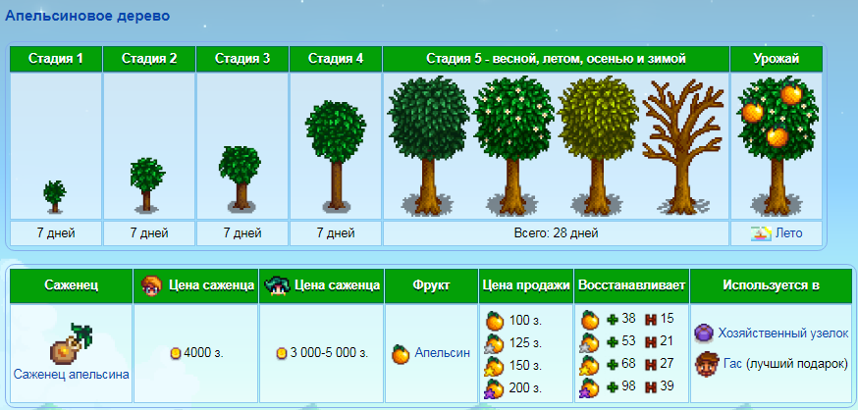Click the gold coin beside 3 000-5 000 з.
The image size is (858, 410).
coord(282,353)
